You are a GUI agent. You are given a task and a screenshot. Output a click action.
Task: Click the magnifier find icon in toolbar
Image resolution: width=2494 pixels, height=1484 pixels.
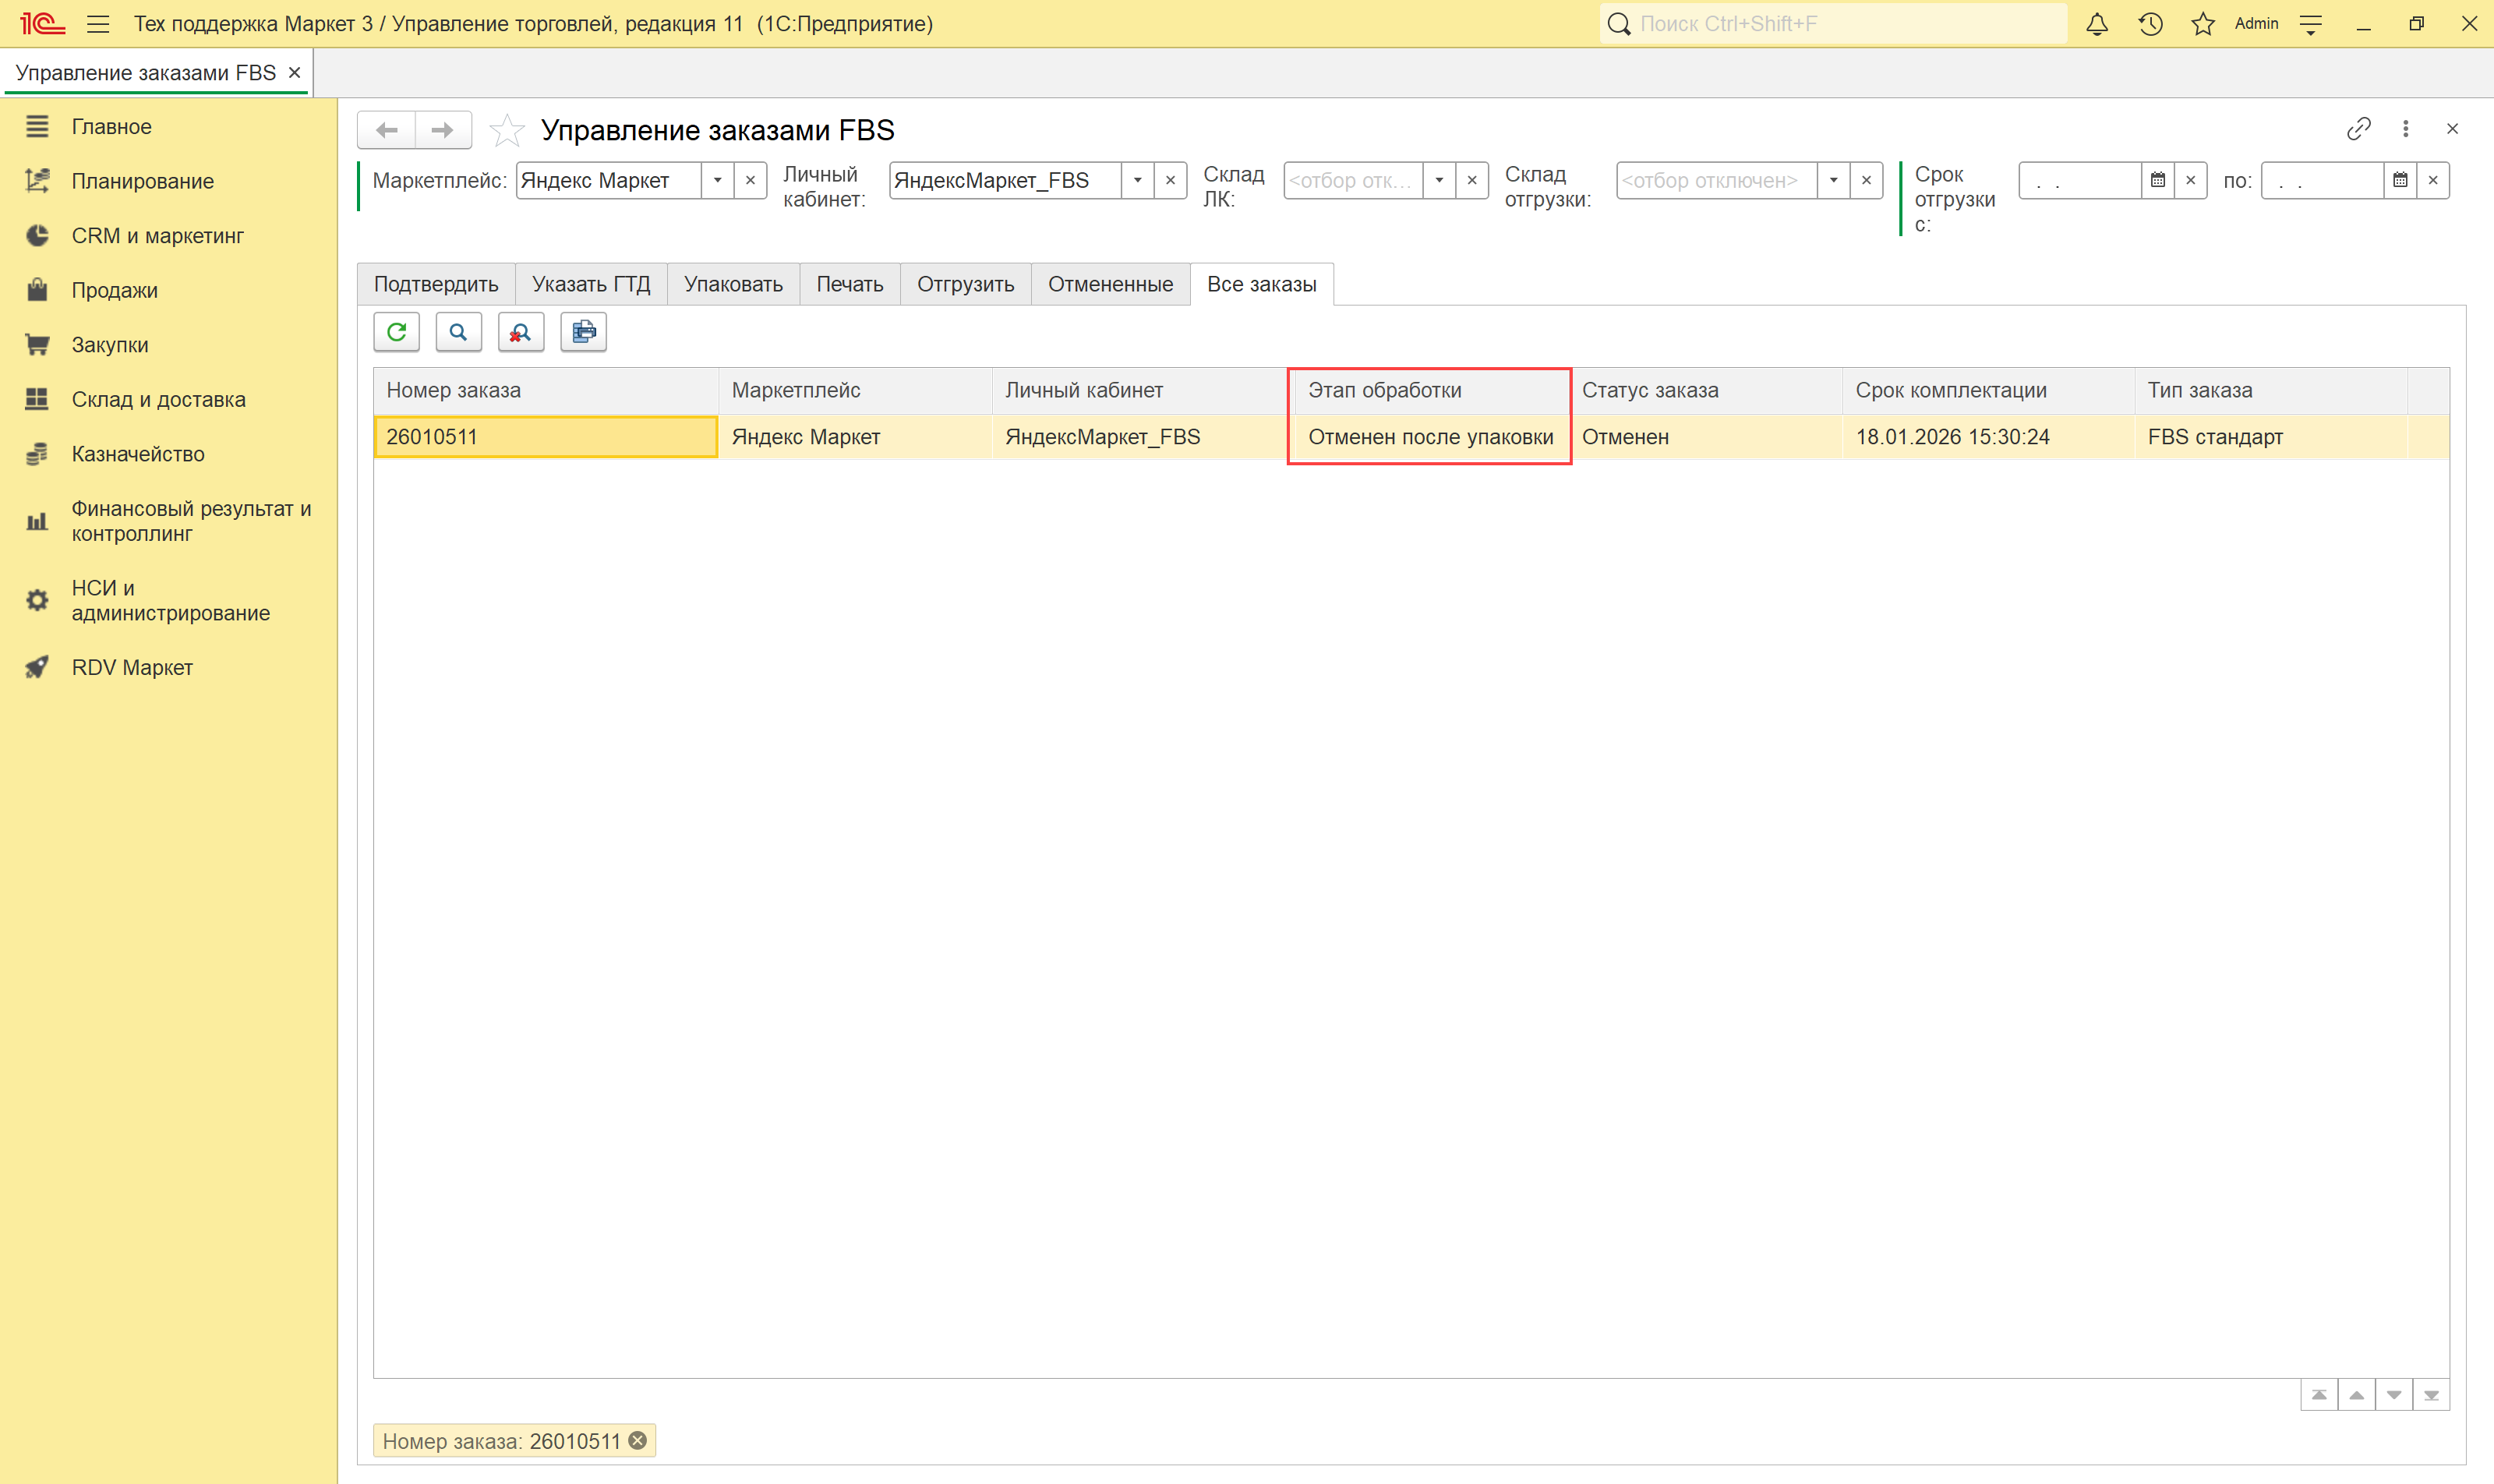(458, 332)
